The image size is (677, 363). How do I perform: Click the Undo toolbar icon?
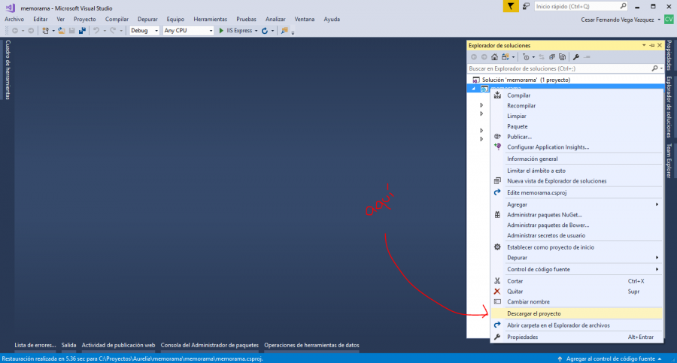tap(96, 31)
